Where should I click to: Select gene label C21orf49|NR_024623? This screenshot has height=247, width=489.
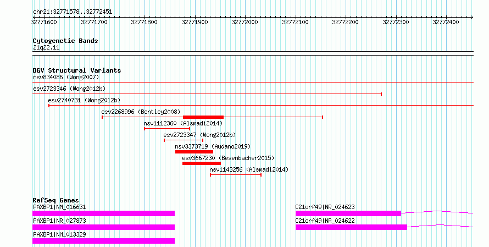(x=325, y=207)
